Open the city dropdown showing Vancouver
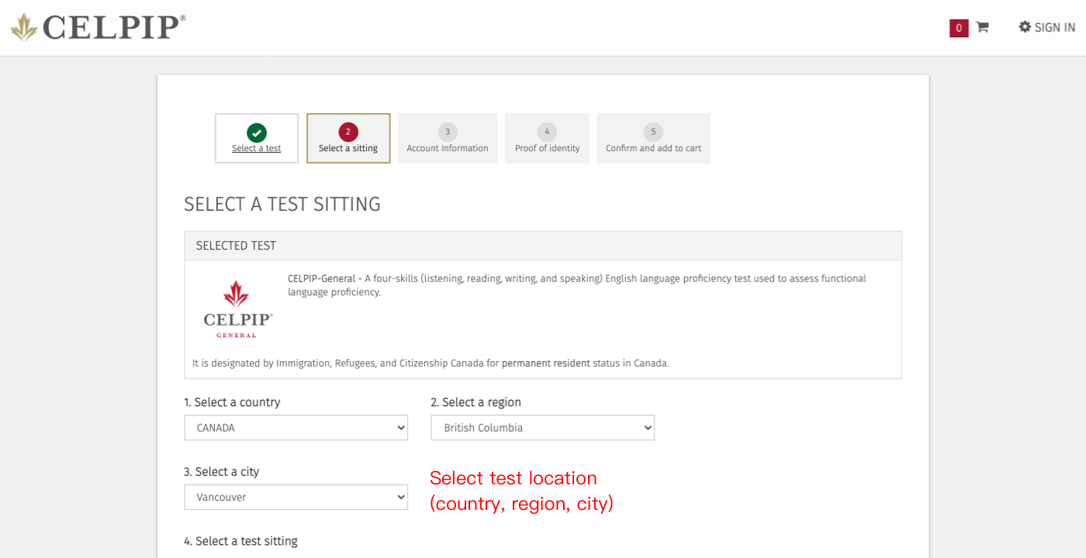This screenshot has width=1086, height=558. click(296, 498)
